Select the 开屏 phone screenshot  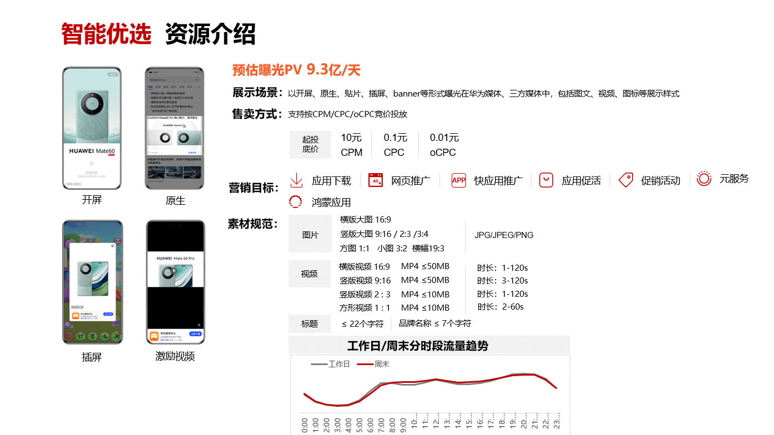click(x=92, y=128)
